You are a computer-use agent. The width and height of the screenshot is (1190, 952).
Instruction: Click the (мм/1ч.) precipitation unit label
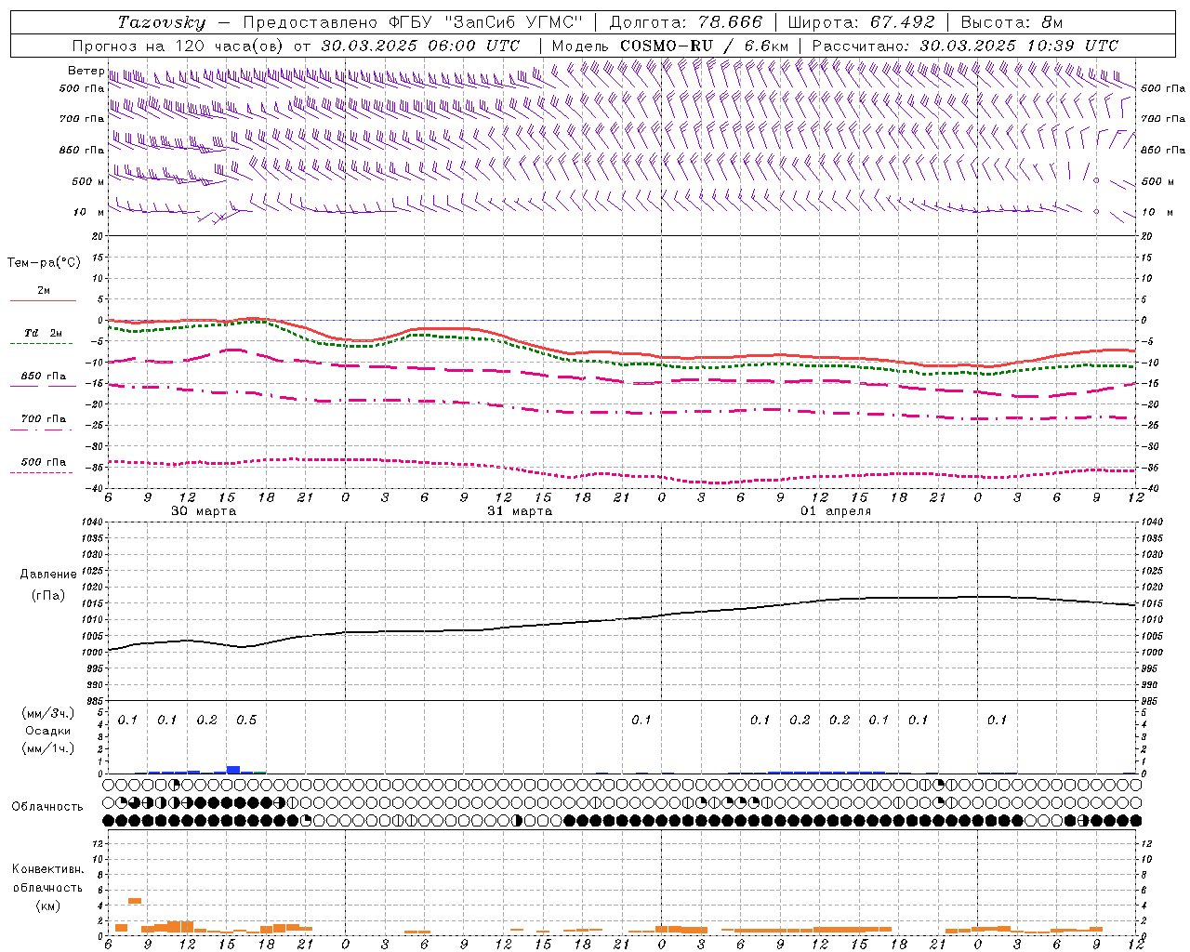pyautogui.click(x=48, y=748)
